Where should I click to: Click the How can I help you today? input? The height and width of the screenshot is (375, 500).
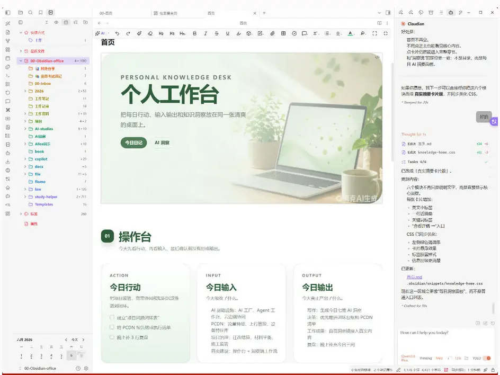(445, 341)
